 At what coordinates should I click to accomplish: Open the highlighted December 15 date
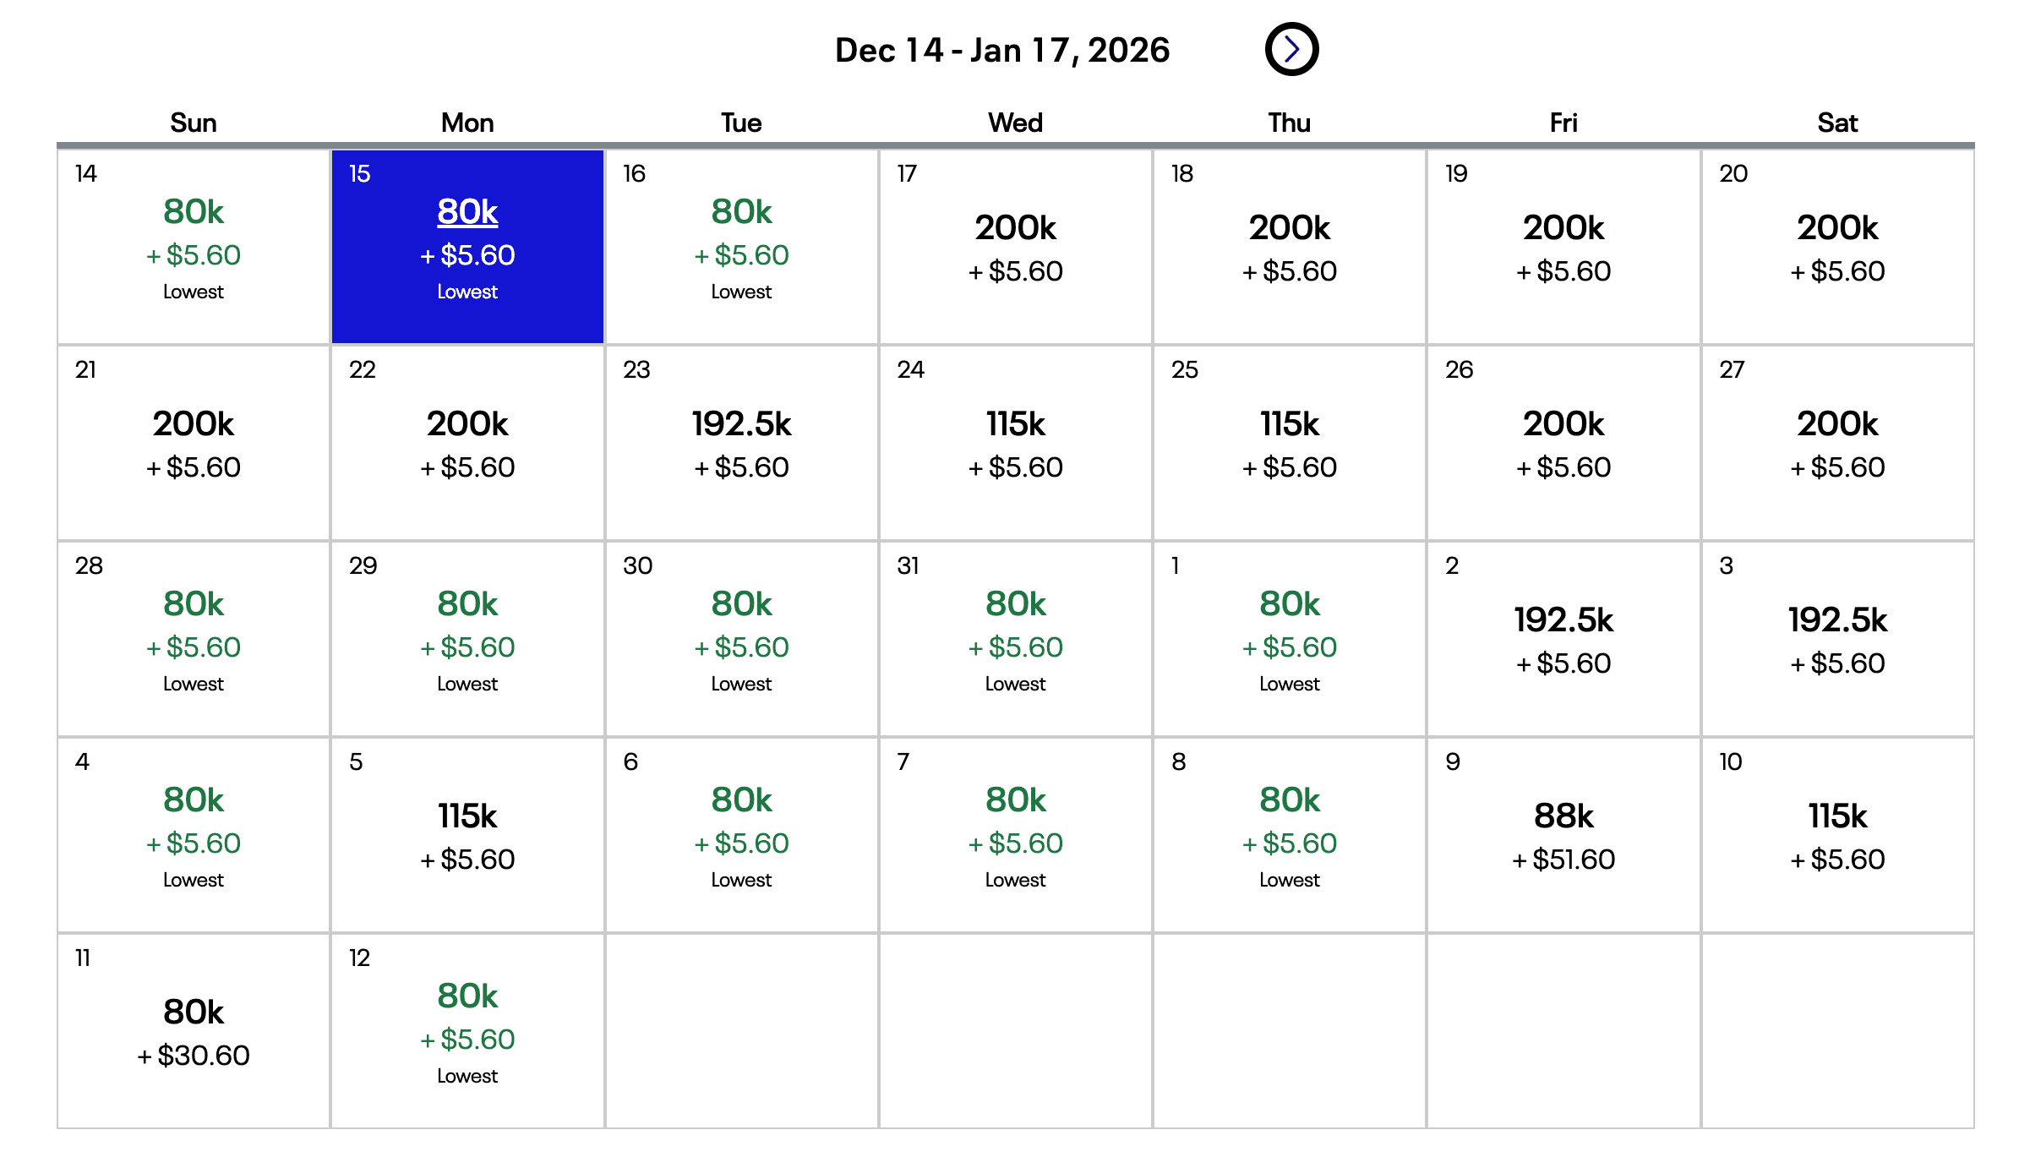tap(467, 247)
